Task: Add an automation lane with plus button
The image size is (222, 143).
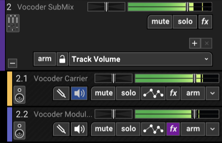Action: 195,43
